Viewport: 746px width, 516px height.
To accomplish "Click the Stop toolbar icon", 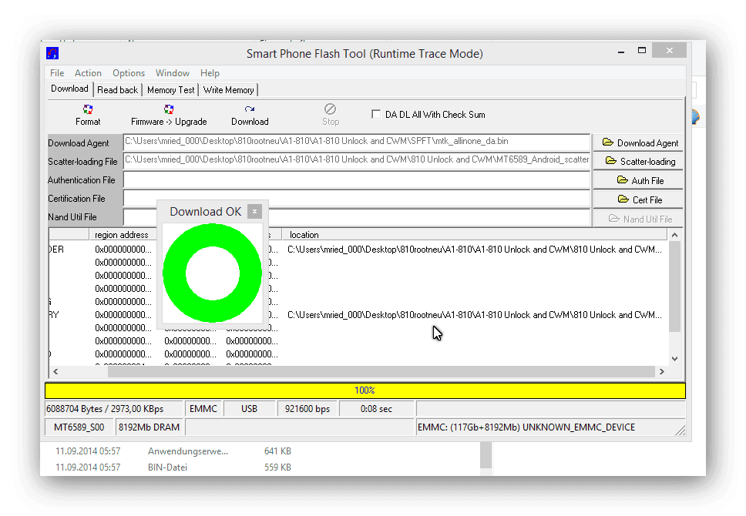I will (x=330, y=109).
